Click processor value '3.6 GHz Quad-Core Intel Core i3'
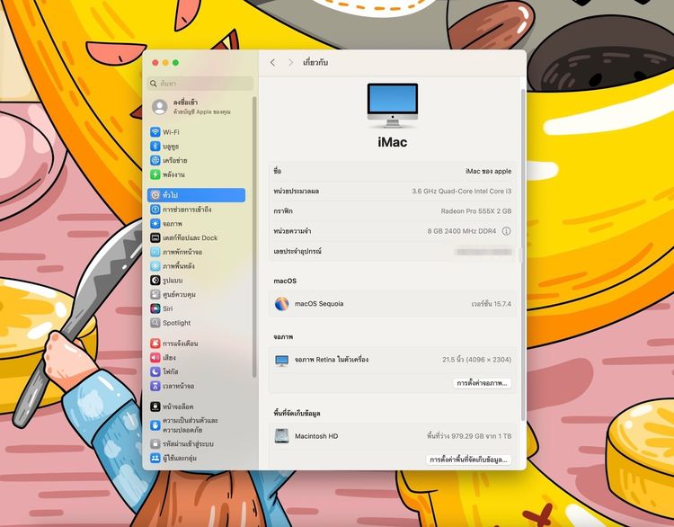 [x=462, y=191]
